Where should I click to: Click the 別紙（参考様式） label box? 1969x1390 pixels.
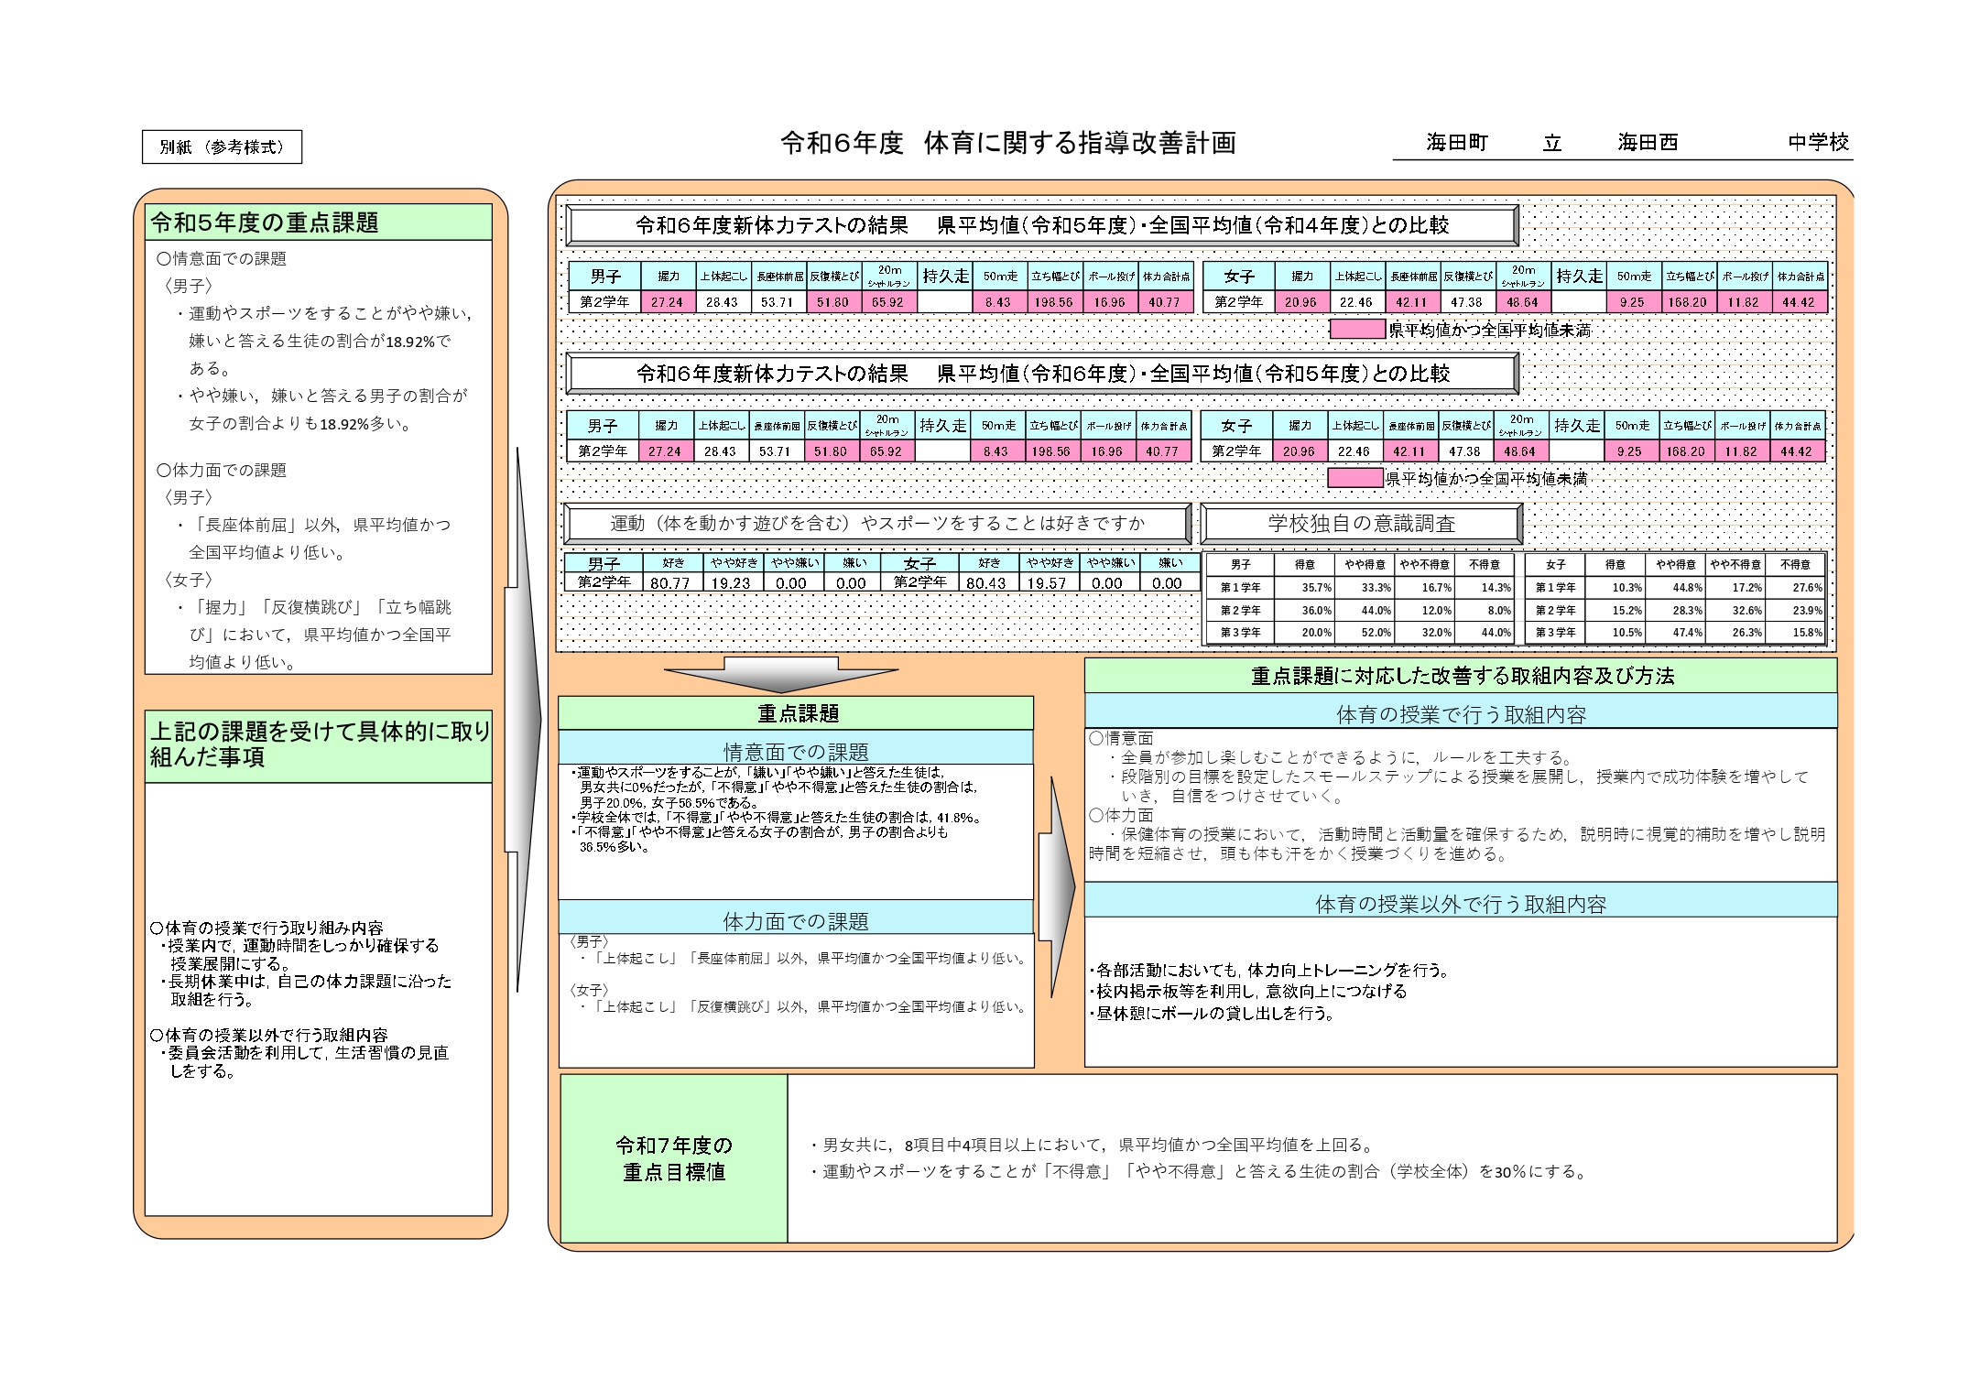pyautogui.click(x=222, y=147)
